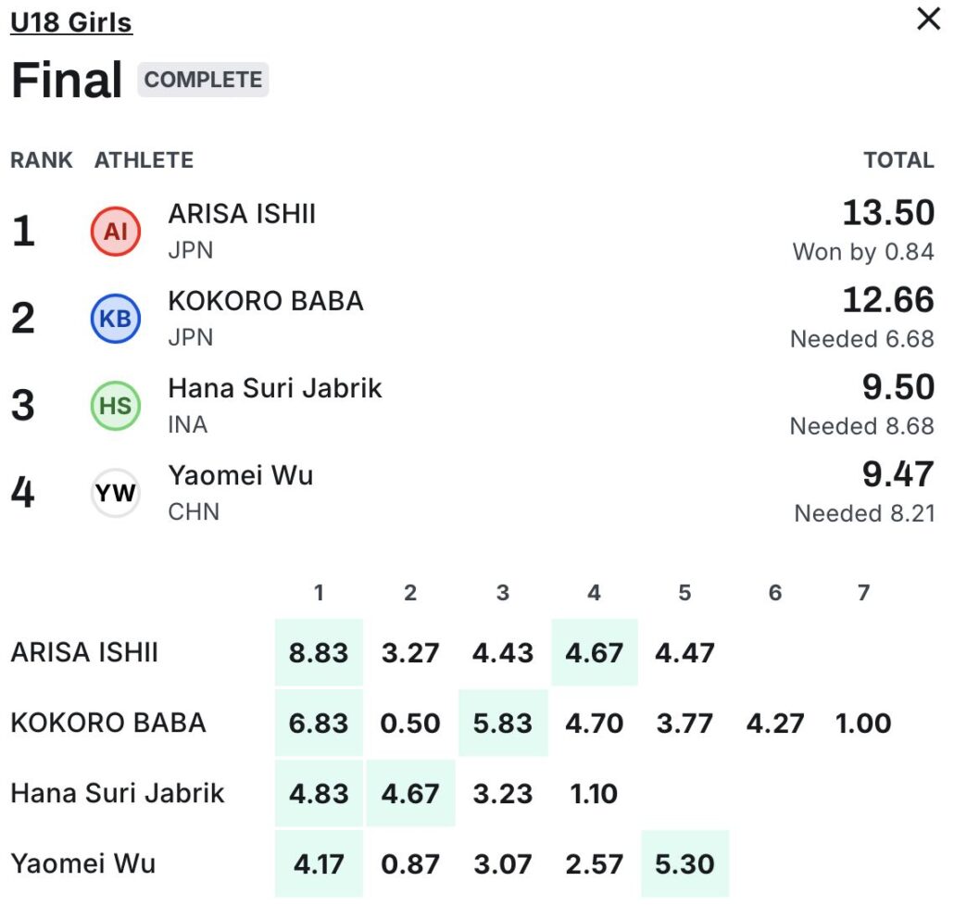Close the Final results panel
954x919 pixels.
click(928, 19)
